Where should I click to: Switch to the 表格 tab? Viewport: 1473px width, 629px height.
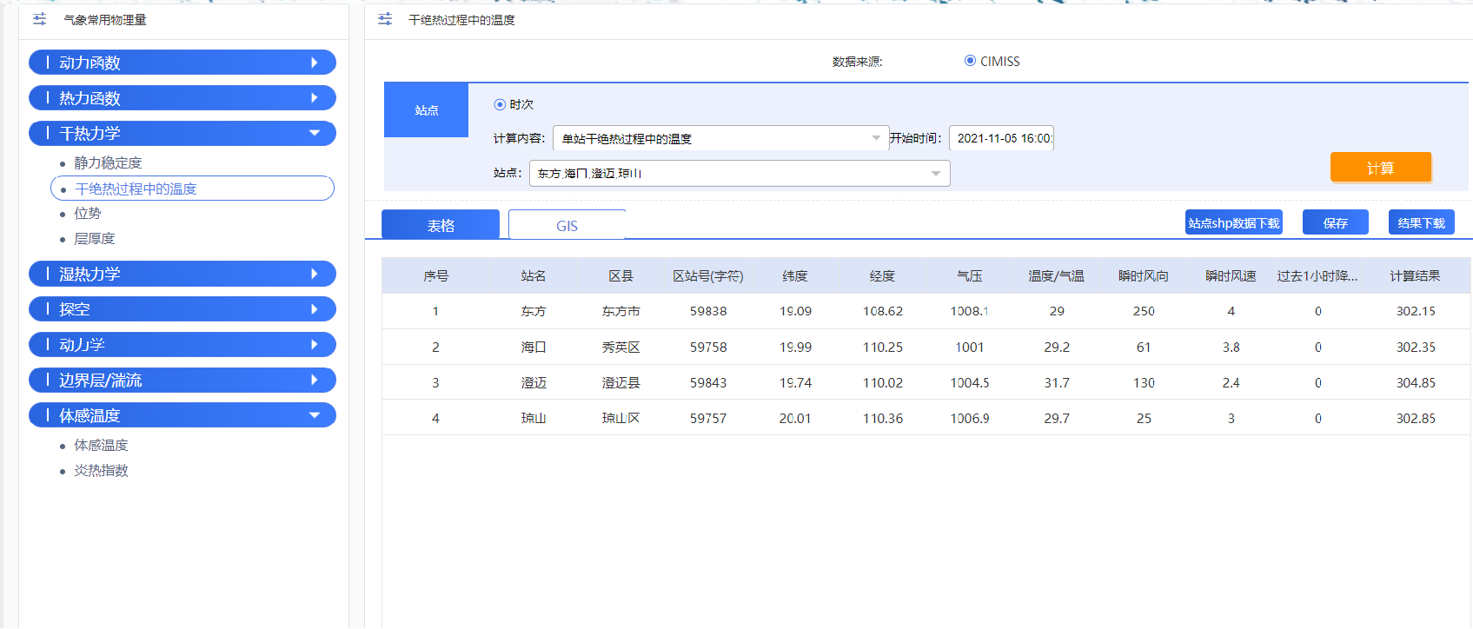pos(441,225)
